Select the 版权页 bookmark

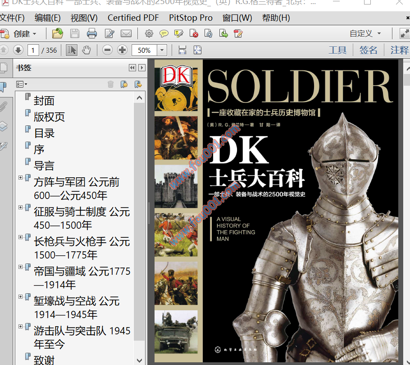49,117
